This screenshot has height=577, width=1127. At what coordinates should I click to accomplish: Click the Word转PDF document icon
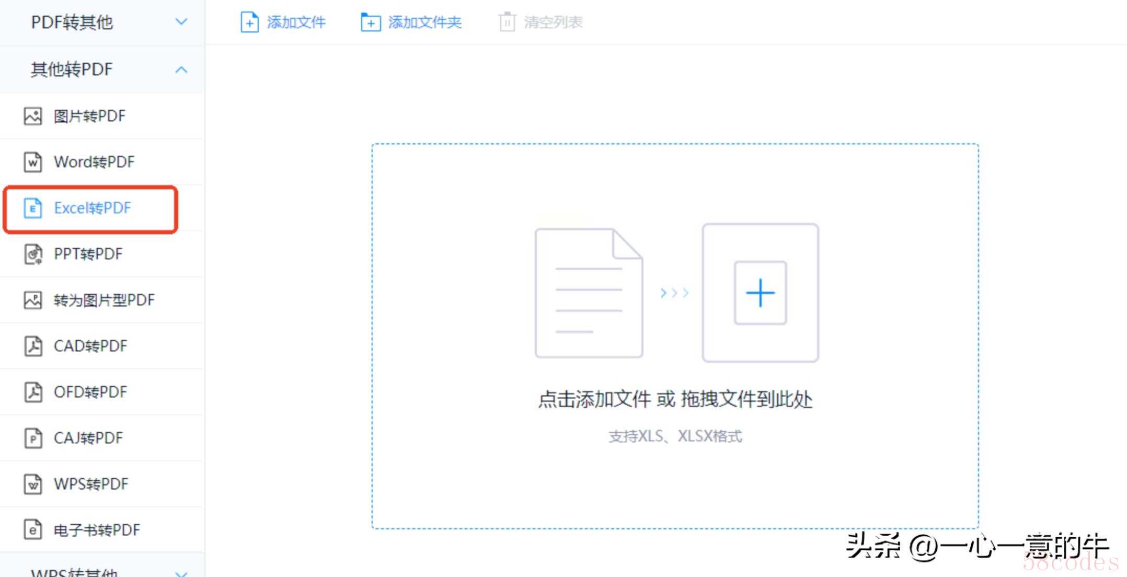click(x=33, y=162)
